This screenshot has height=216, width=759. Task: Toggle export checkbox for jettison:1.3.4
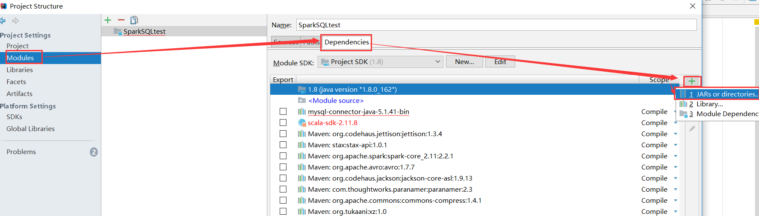click(283, 134)
